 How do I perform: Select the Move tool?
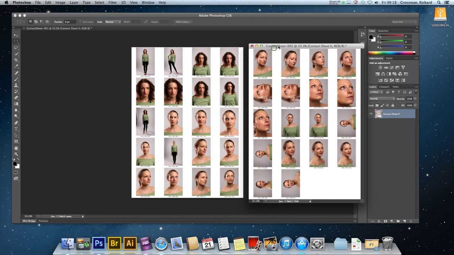(x=16, y=35)
